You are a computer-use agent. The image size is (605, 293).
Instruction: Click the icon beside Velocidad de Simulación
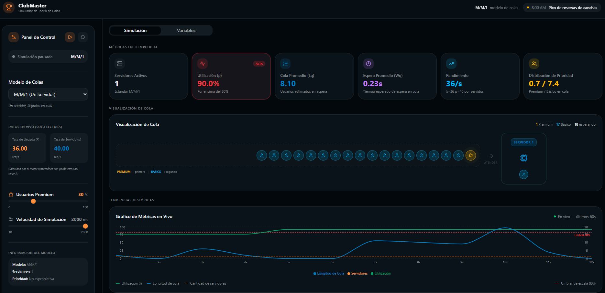[11, 219]
